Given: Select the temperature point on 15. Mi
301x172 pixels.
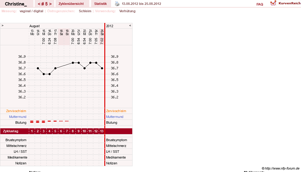Looking at the screenshot, I should [x=44, y=74].
